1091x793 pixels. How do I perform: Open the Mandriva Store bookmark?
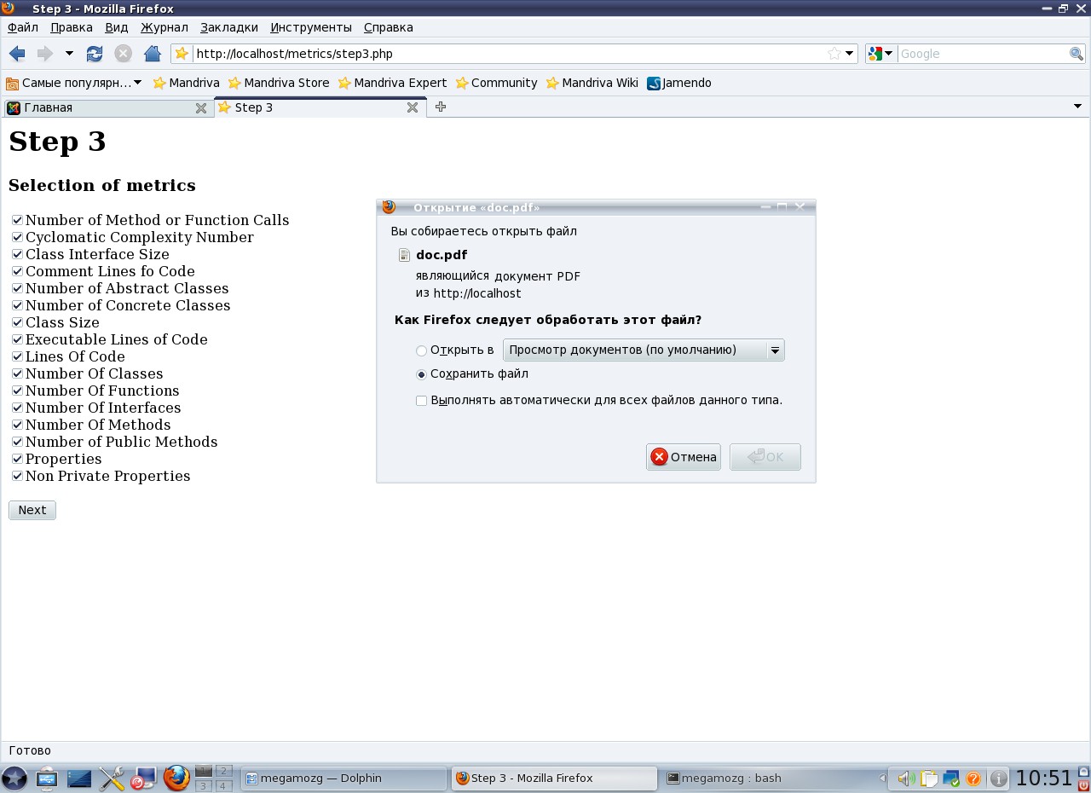[279, 83]
